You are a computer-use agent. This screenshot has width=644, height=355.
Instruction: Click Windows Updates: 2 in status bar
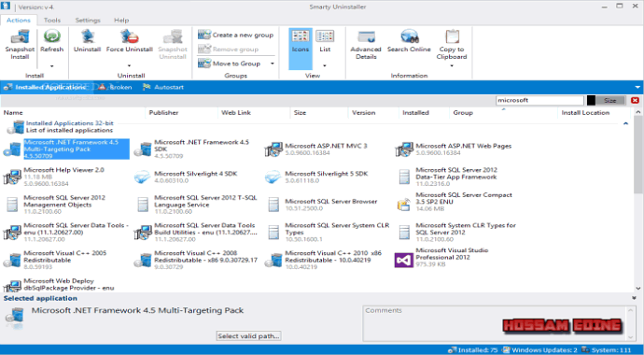pyautogui.click(x=540, y=350)
